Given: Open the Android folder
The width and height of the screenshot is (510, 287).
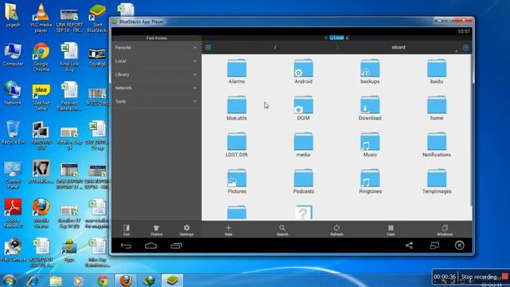Looking at the screenshot, I should 303,71.
